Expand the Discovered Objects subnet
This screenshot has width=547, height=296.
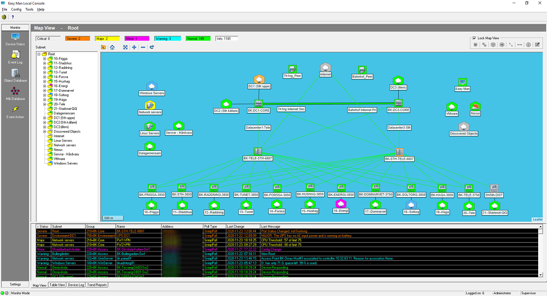(45, 131)
